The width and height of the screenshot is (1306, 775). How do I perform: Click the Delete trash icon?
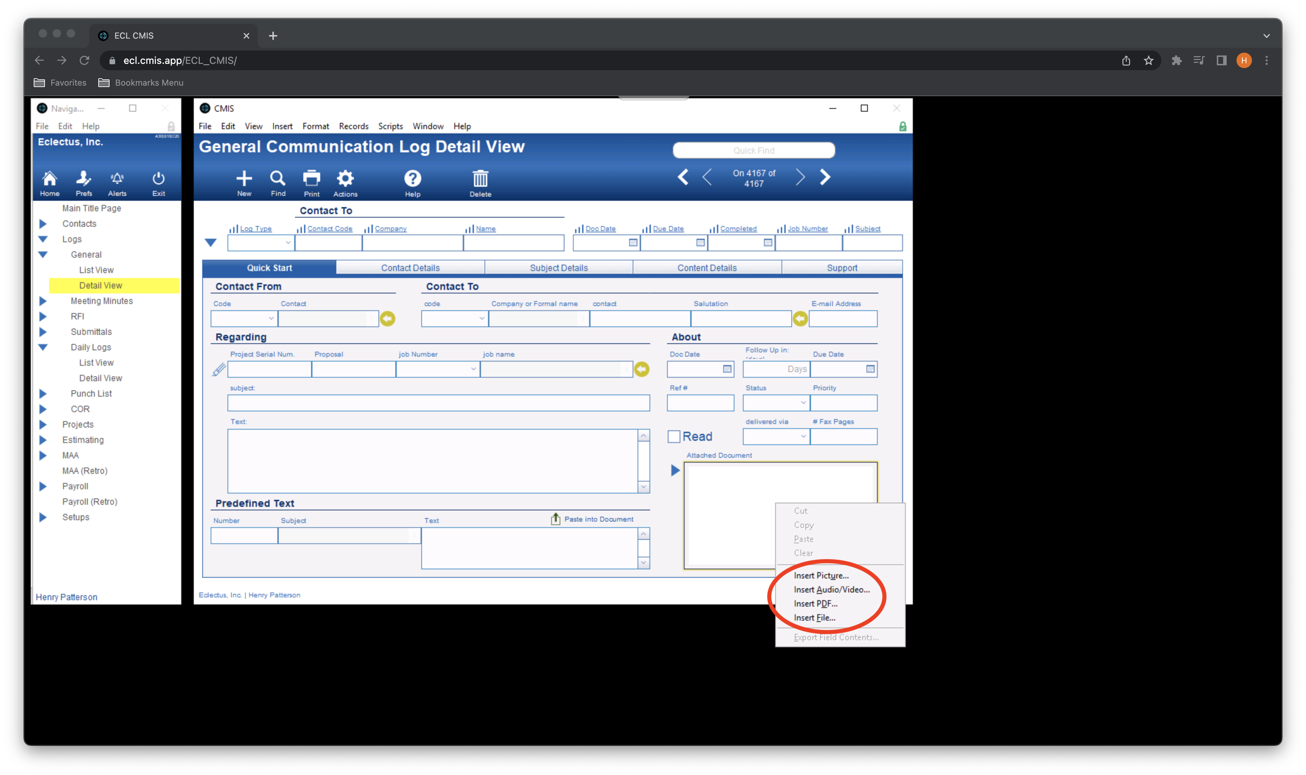[480, 179]
